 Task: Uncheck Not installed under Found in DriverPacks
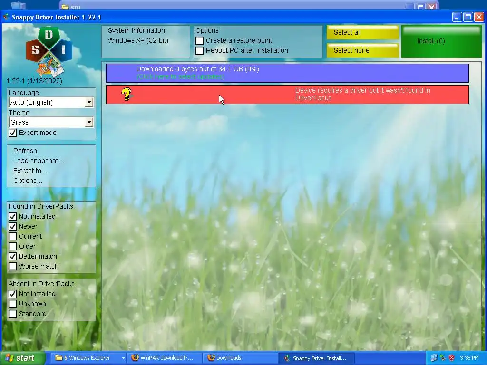pos(12,216)
